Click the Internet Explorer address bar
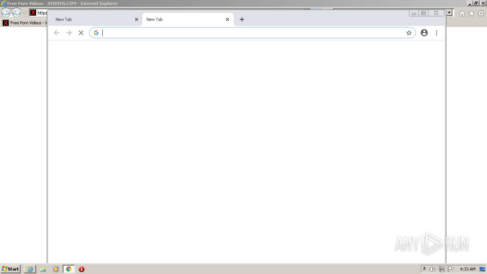The width and height of the screenshot is (487, 274). tap(38, 13)
